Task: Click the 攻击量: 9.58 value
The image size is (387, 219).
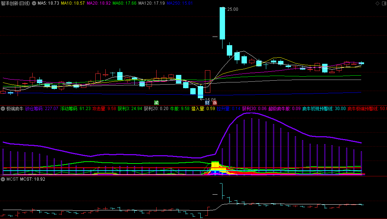Action: click(x=104, y=109)
